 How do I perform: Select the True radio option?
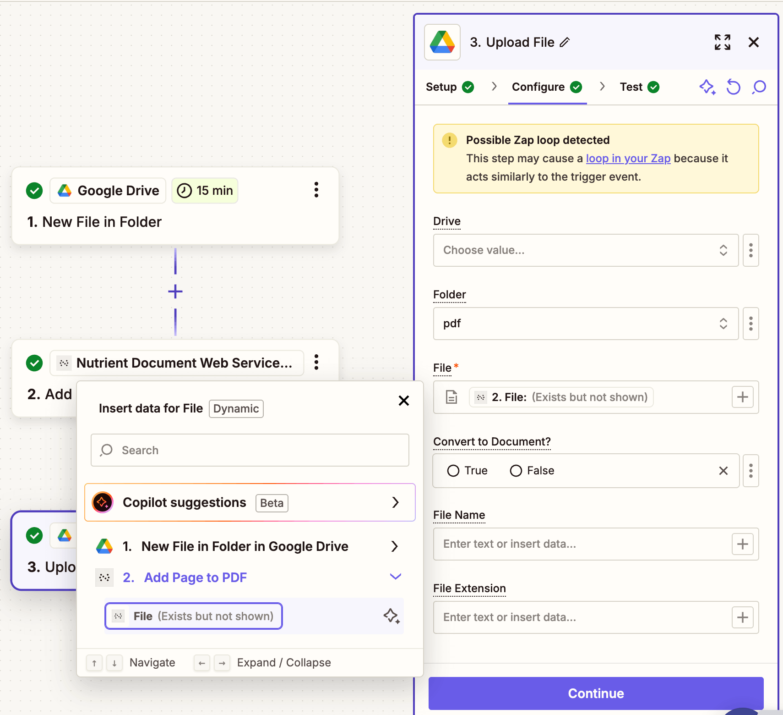pyautogui.click(x=453, y=471)
